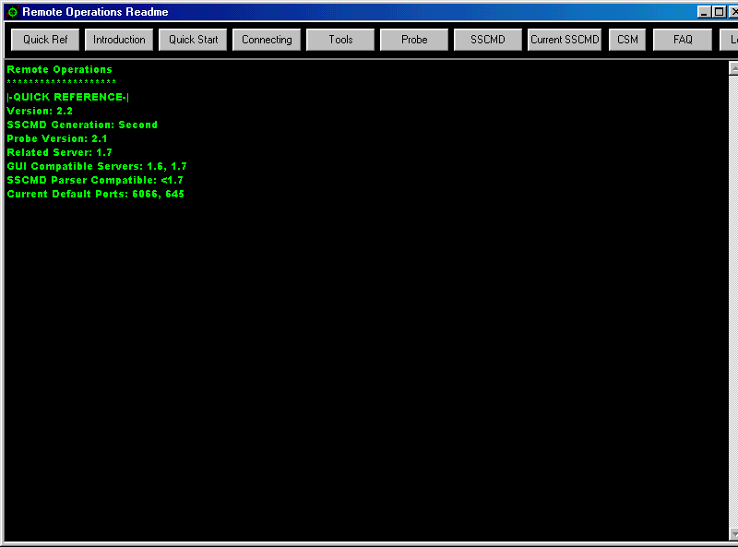Open the CSM section

point(627,40)
